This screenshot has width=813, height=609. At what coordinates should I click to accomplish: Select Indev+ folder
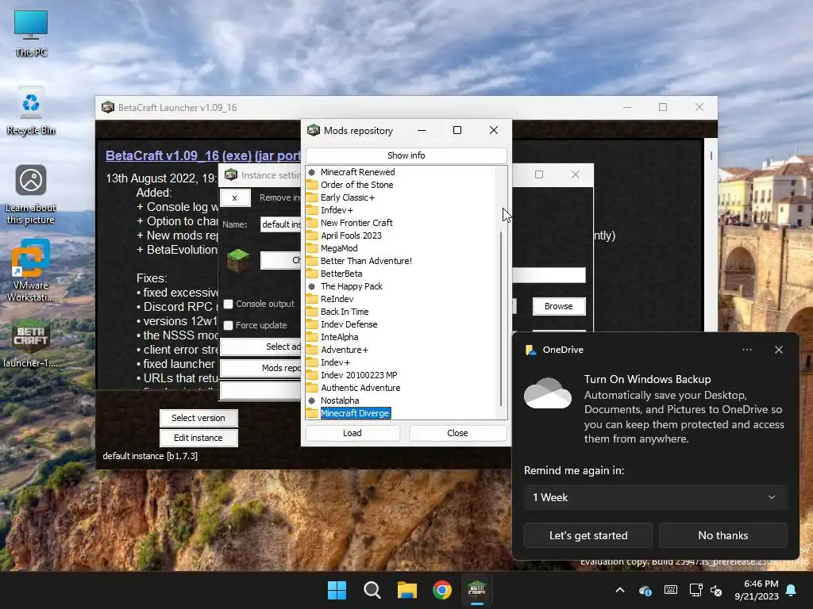(x=335, y=362)
